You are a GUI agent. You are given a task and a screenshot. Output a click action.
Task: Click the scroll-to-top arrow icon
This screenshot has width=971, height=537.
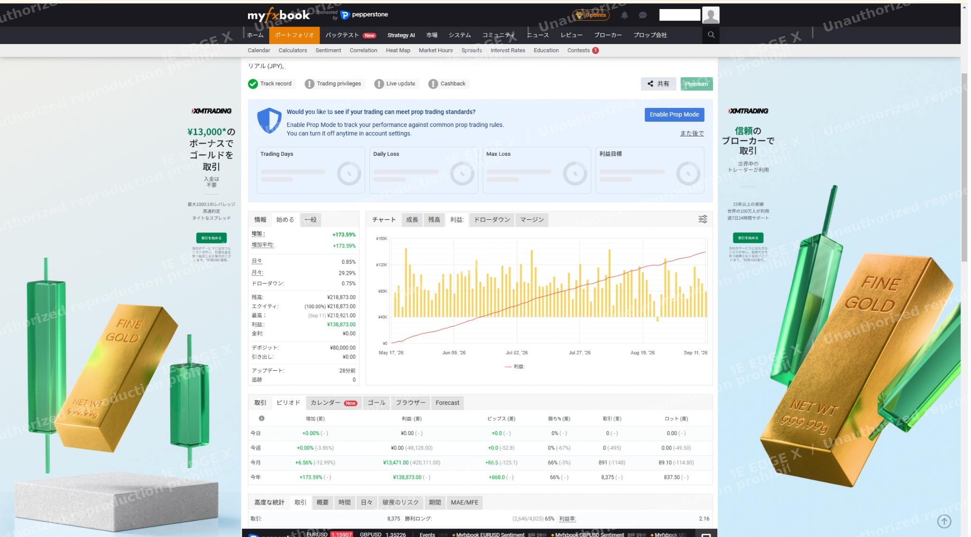pyautogui.click(x=944, y=521)
